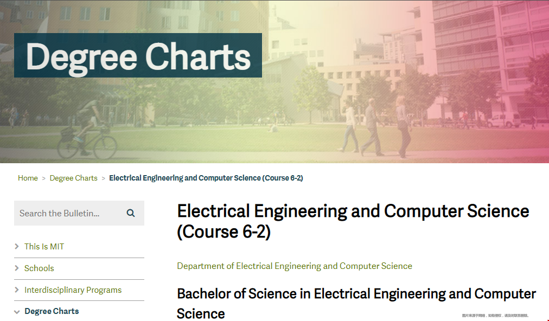The image size is (549, 321).
Task: Click the small watermark text at the bottom right
Action: 495,316
